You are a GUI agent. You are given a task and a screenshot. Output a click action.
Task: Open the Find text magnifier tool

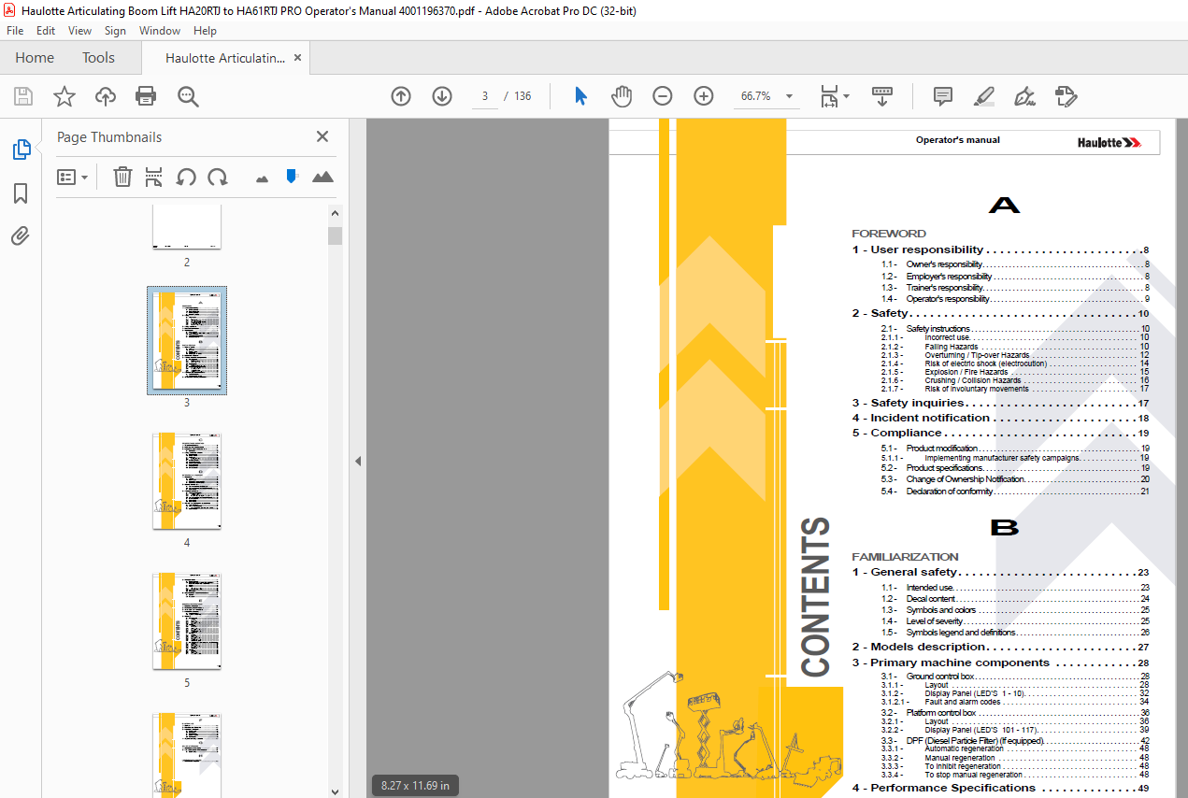(189, 96)
